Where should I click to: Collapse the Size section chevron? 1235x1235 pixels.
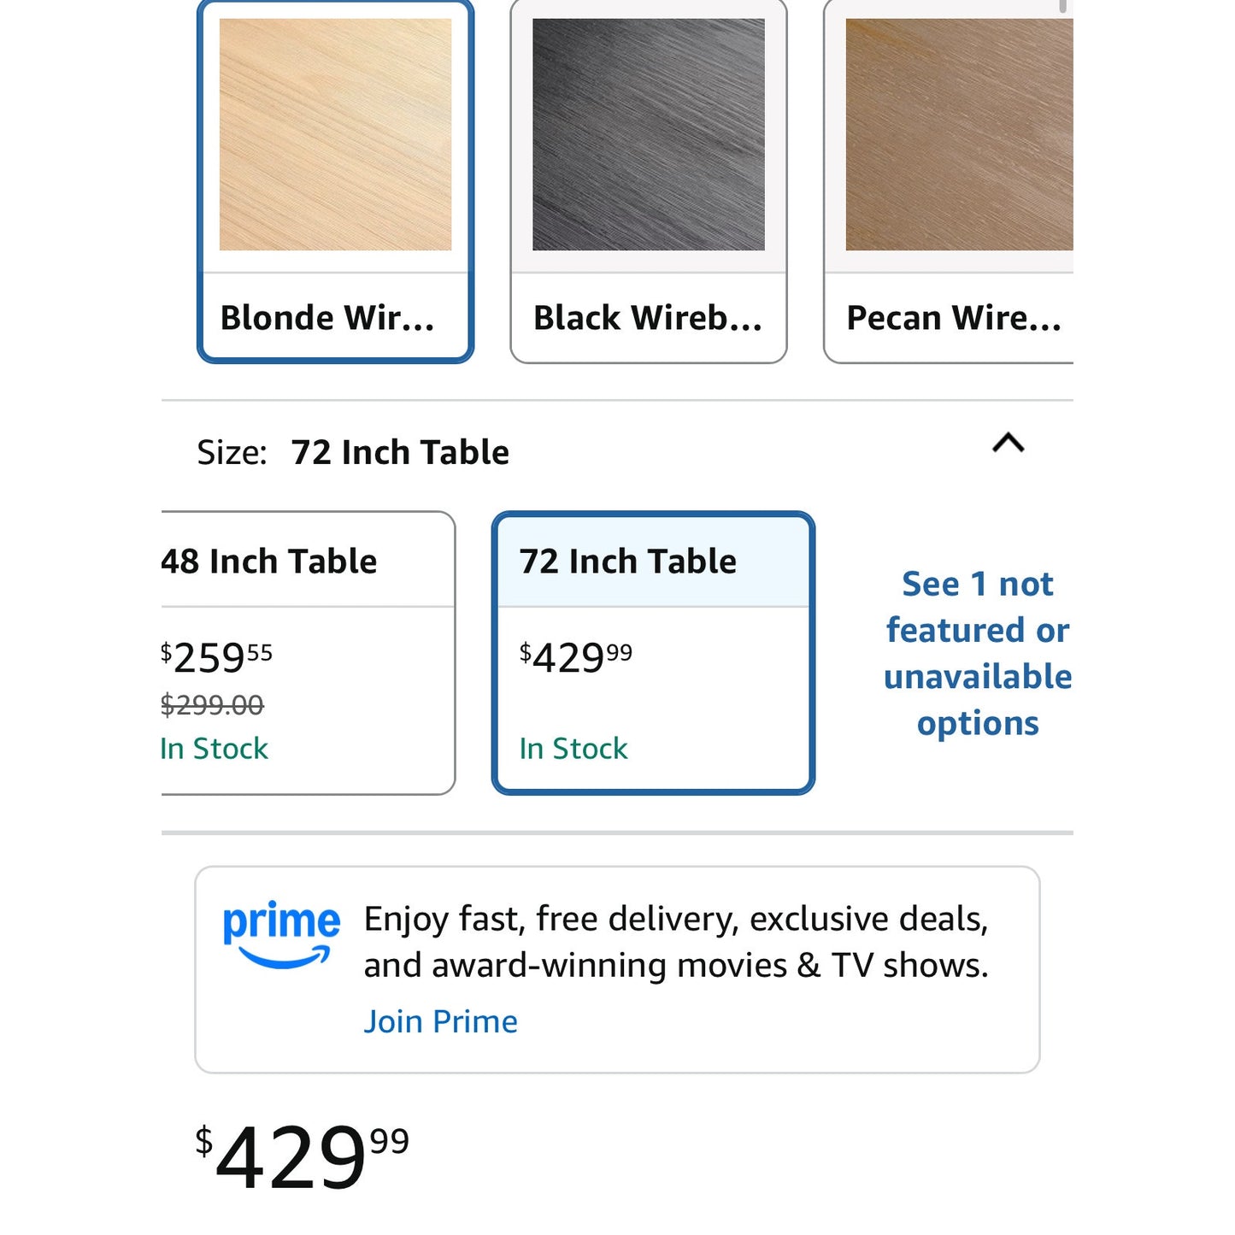click(1008, 443)
